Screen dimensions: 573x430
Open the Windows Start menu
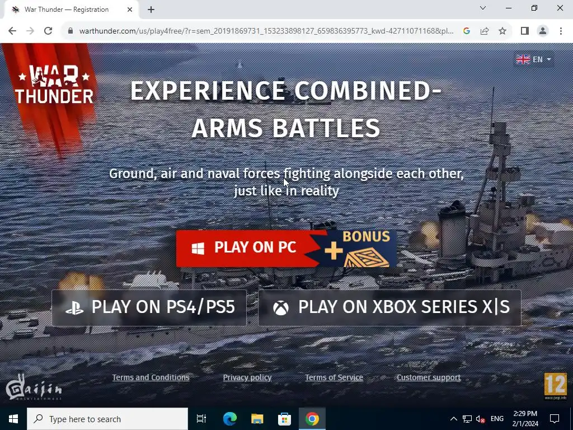(13, 419)
